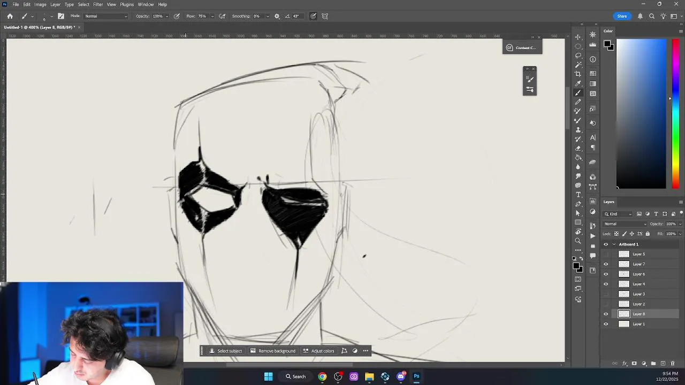The image size is (685, 385).
Task: Select the Crop tool
Action: tap(578, 74)
